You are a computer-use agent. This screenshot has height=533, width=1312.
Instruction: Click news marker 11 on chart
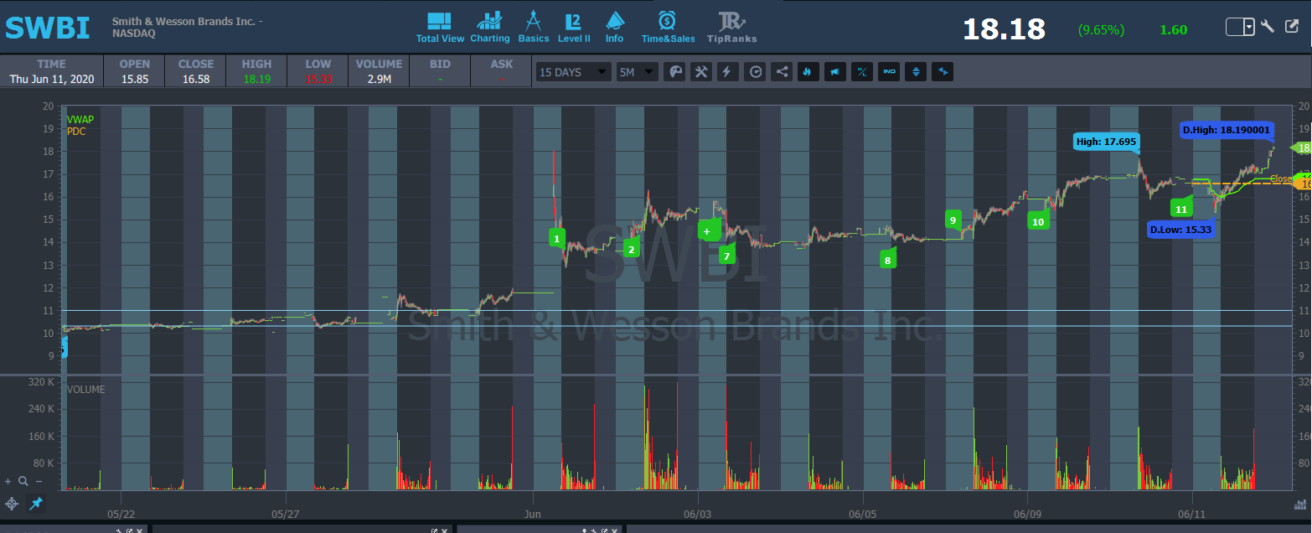point(1181,209)
